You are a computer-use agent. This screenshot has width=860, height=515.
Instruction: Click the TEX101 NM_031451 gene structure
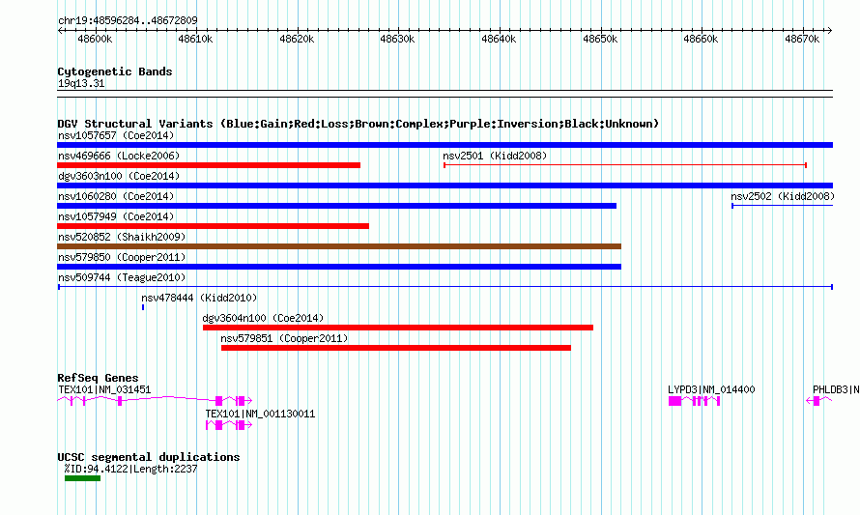(155, 401)
